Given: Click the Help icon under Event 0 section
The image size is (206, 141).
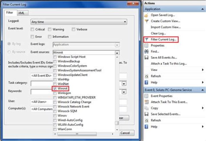Looking at the screenshot, I should (146, 127).
